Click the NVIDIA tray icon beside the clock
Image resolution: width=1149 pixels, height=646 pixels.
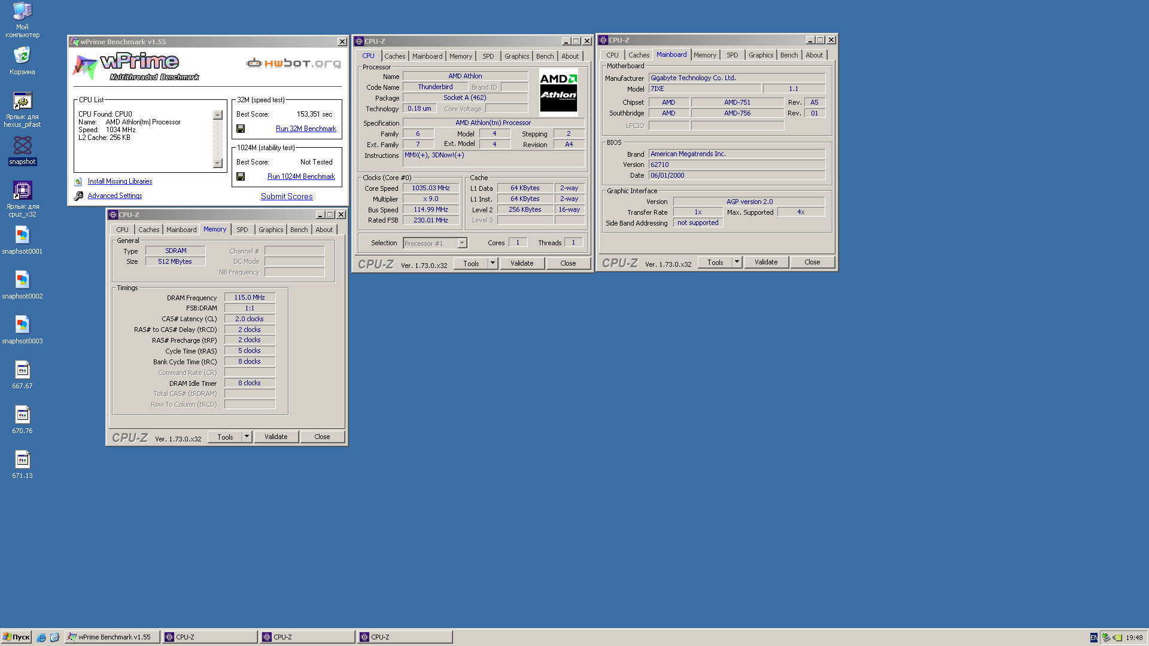[1117, 638]
